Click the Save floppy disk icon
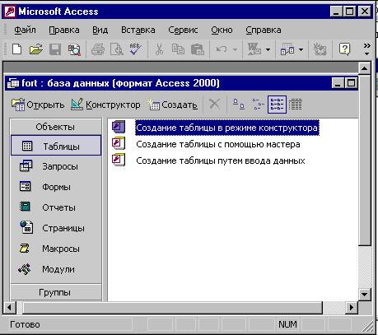 pos(55,49)
